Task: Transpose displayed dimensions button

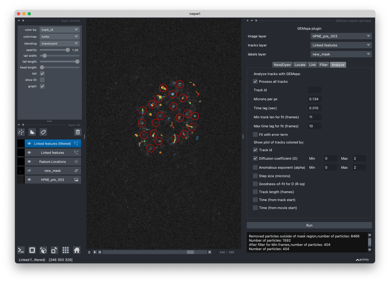Action: (x=54, y=250)
